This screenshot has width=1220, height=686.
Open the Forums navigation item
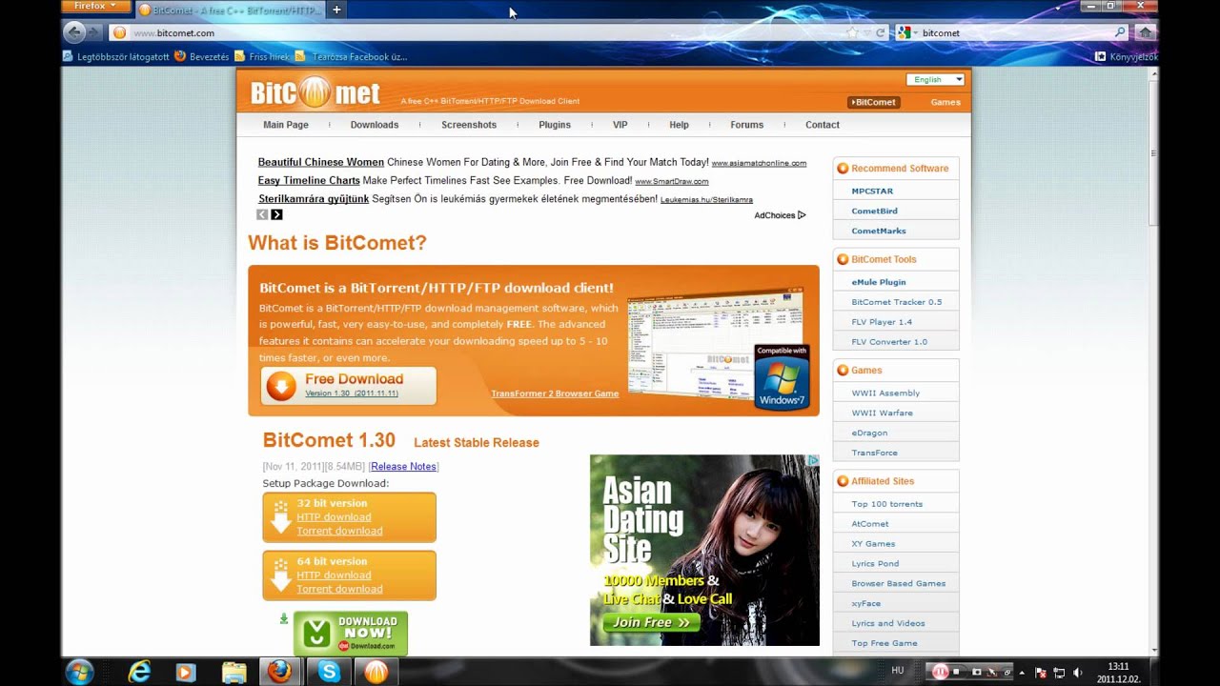pos(747,125)
